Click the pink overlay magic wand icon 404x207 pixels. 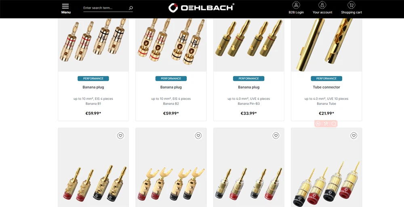point(326,124)
